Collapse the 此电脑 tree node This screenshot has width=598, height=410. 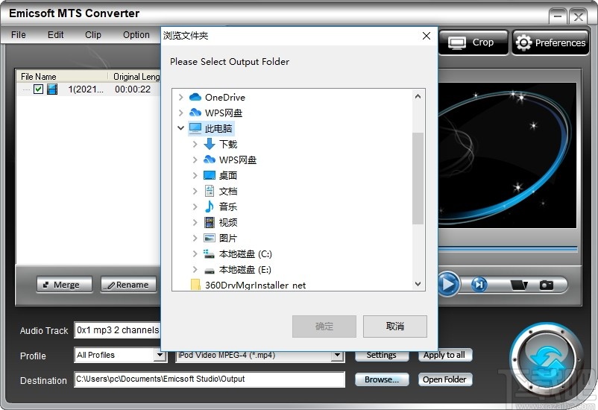180,128
